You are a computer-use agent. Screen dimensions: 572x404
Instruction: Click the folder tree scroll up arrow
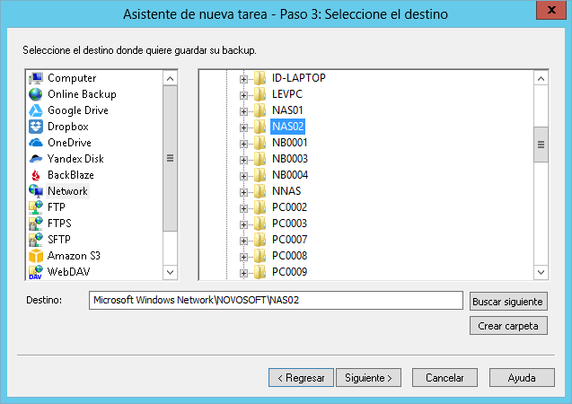point(541,78)
